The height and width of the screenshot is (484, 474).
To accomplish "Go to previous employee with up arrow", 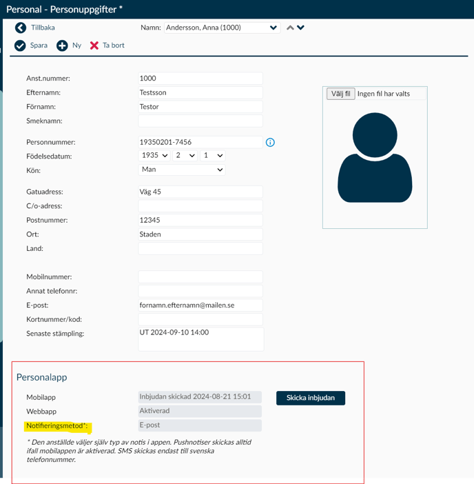I will coord(290,28).
